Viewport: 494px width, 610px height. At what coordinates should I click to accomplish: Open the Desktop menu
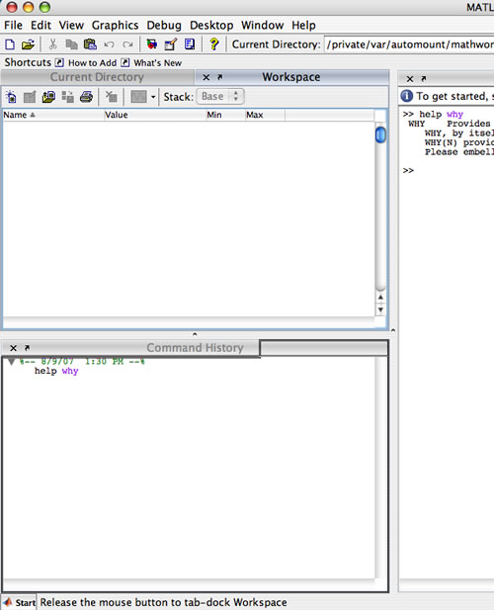point(211,26)
